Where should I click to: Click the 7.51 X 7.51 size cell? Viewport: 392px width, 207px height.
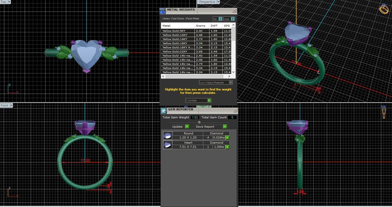pyautogui.click(x=188, y=147)
